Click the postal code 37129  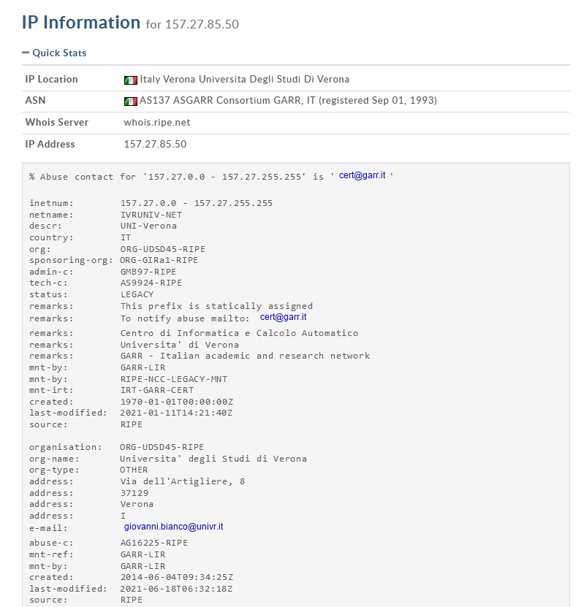(x=134, y=493)
